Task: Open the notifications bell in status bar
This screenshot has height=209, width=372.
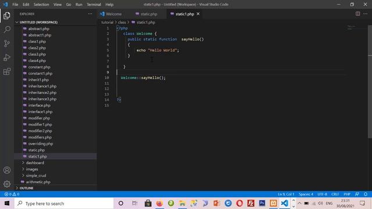Action: coord(366,194)
